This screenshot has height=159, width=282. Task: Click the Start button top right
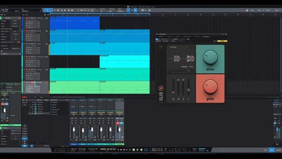pyautogui.click(x=252, y=10)
